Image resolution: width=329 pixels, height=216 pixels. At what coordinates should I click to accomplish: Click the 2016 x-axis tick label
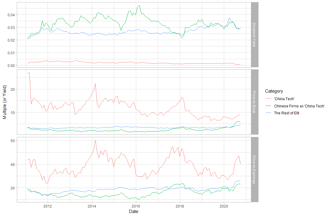tap(136, 206)
